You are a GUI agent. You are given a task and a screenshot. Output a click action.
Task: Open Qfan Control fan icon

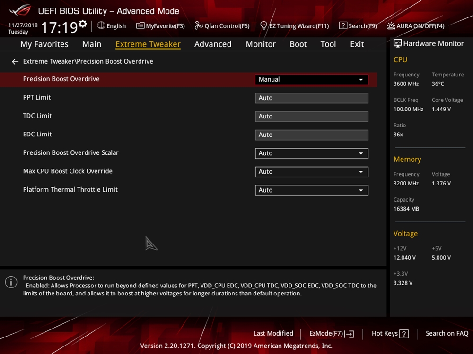[199, 26]
